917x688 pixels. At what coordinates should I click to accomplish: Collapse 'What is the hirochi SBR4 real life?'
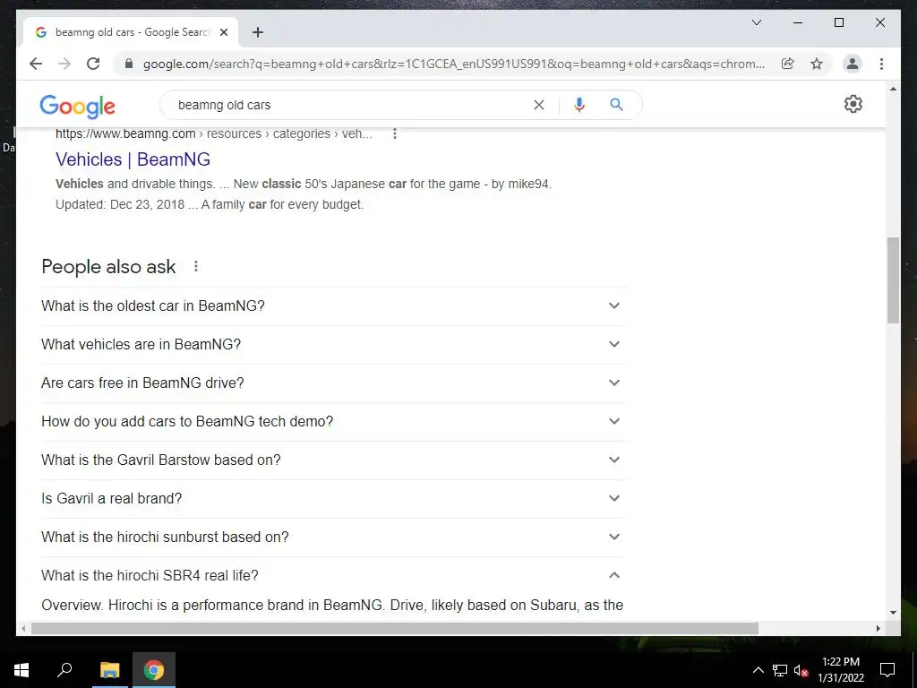(331, 576)
